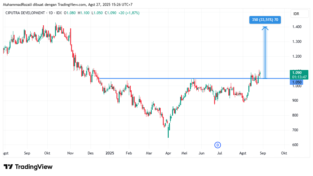
Task: Click the 600 price axis label
Action: coord(295,145)
